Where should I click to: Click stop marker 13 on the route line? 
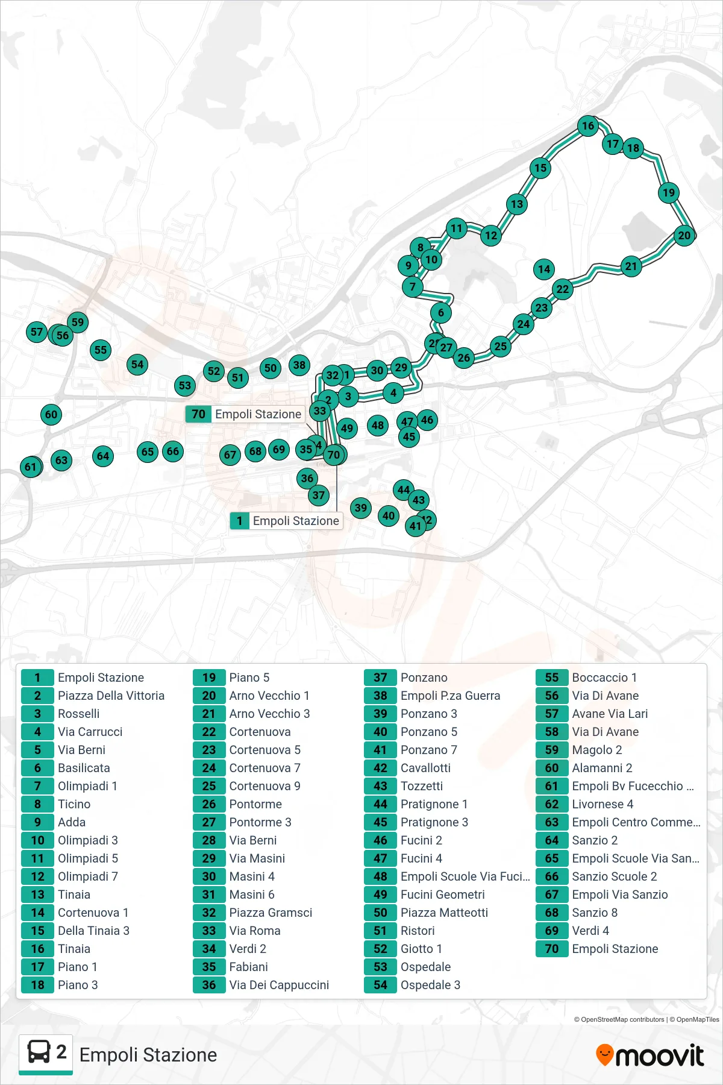point(517,204)
